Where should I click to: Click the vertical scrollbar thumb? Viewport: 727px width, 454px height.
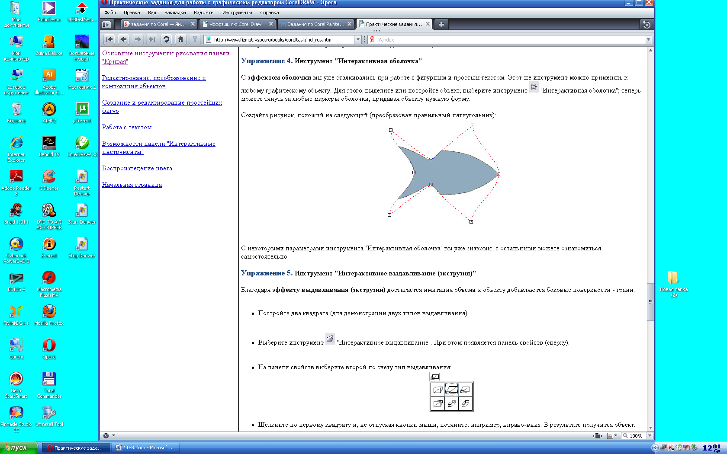650,302
